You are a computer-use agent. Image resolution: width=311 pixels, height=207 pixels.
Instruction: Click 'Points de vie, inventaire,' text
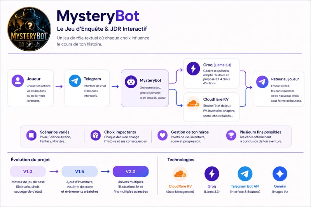[x=188, y=137]
